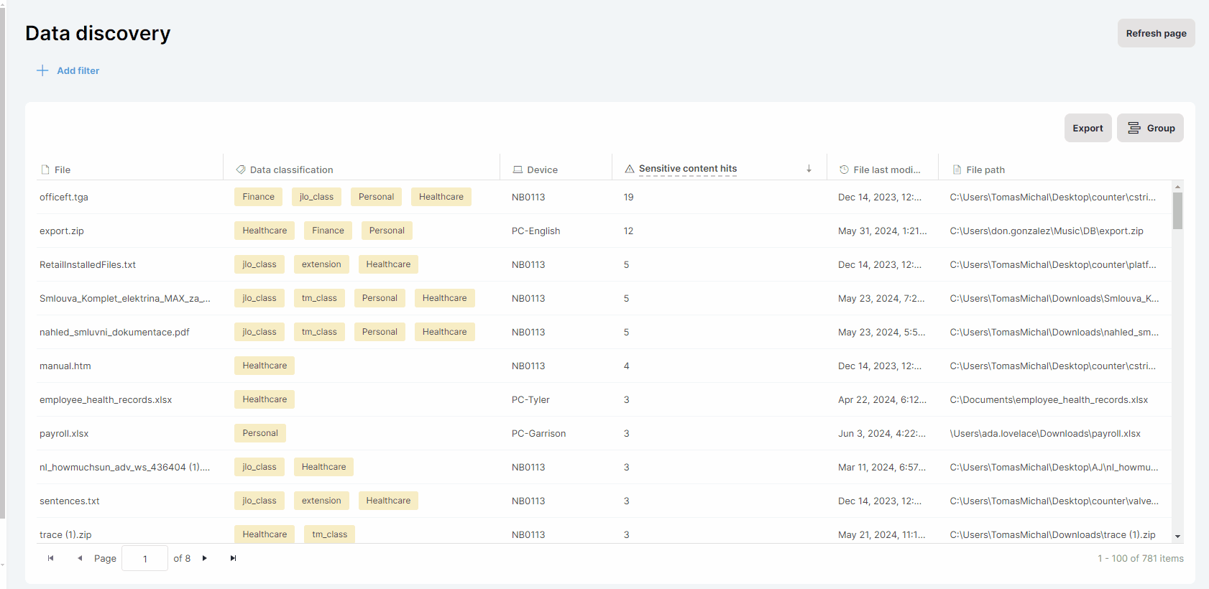This screenshot has height=589, width=1209.
Task: Sort by the File path column header
Action: 985,170
